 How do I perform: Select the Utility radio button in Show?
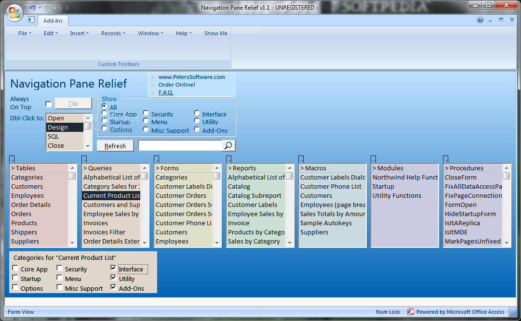coord(197,120)
